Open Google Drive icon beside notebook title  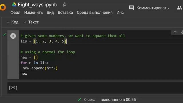coord(14,5)
